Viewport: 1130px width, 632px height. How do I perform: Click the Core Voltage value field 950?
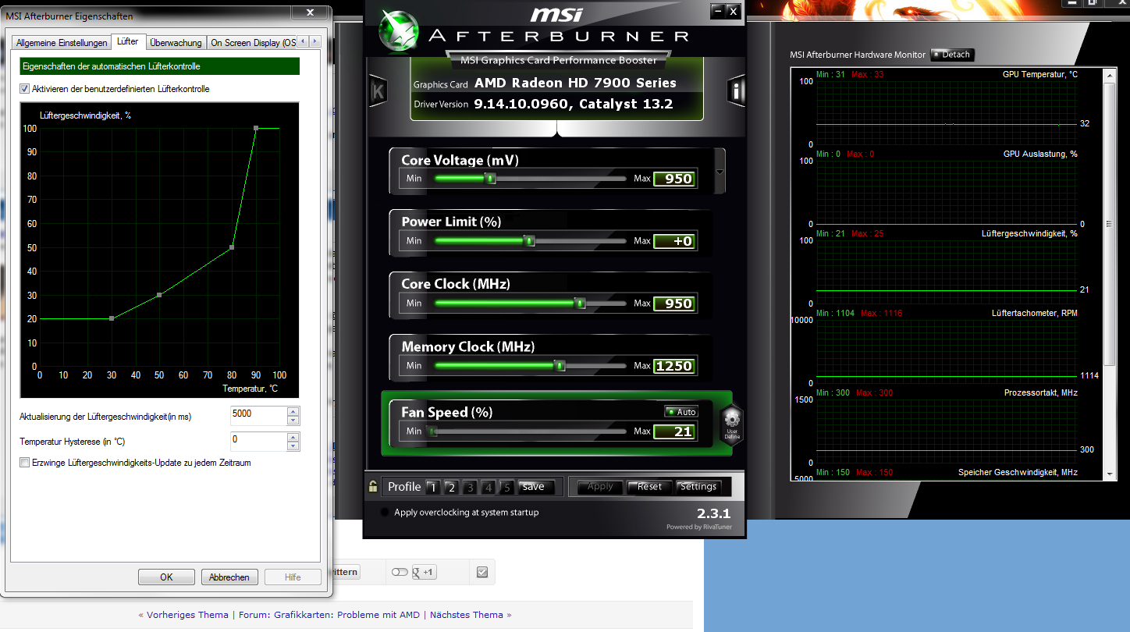[x=673, y=179]
